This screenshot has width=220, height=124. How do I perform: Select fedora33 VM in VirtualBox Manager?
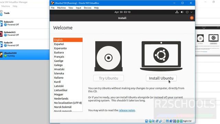pyautogui.click(x=24, y=23)
